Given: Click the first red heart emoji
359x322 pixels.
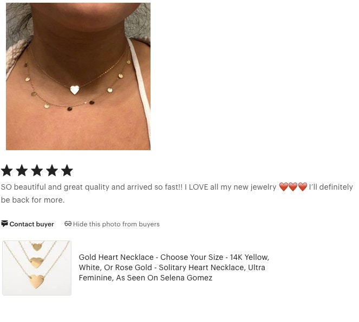Looking at the screenshot, I should [284, 187].
